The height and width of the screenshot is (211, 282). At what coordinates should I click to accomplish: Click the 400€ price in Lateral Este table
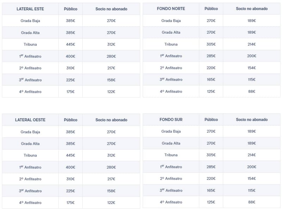click(70, 56)
